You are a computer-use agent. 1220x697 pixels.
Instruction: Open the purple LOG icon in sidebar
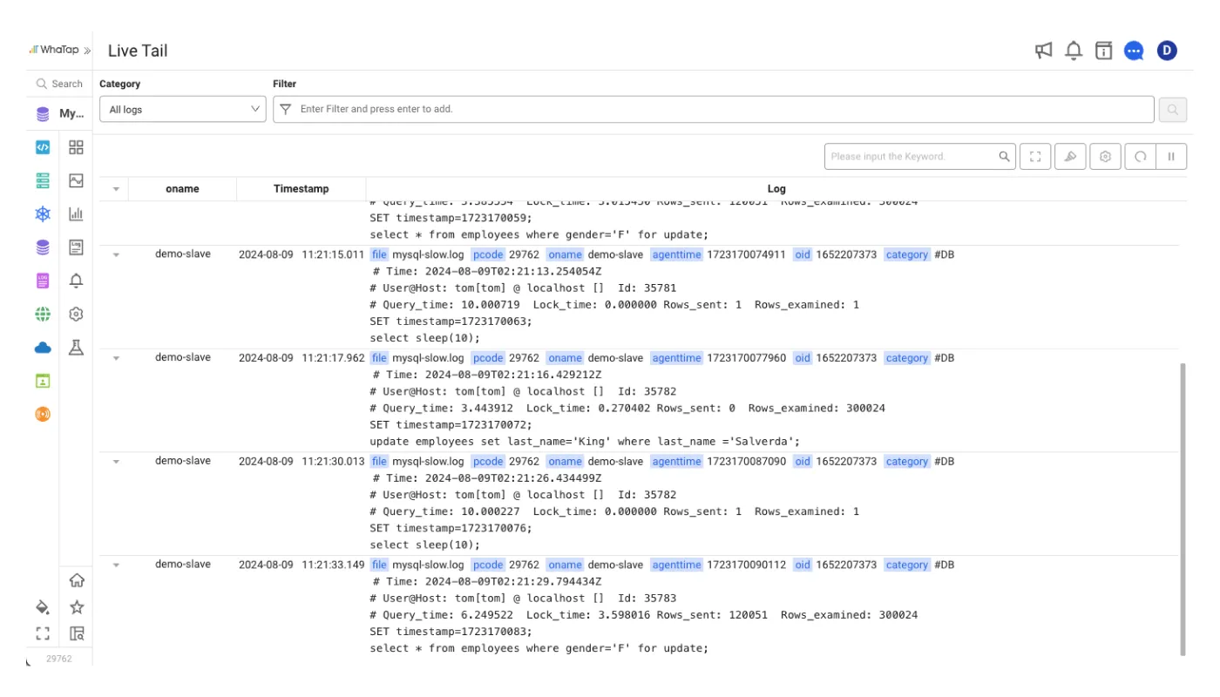click(43, 281)
